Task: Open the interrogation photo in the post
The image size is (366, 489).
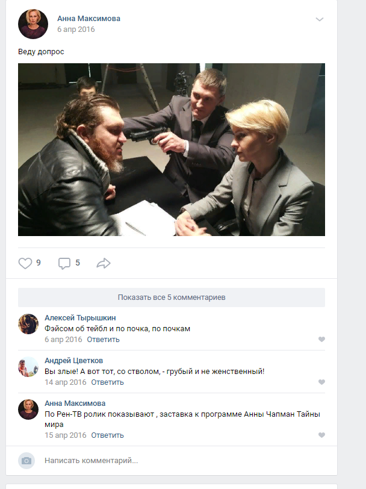Action: (172, 149)
